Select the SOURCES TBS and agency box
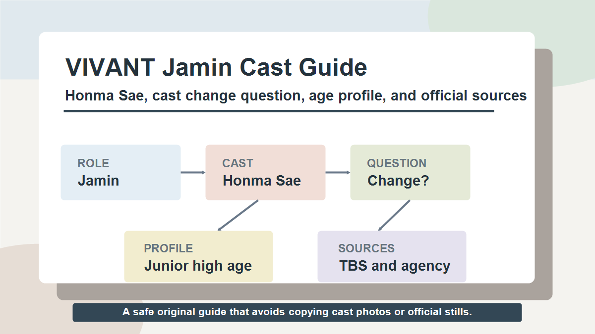 click(392, 256)
